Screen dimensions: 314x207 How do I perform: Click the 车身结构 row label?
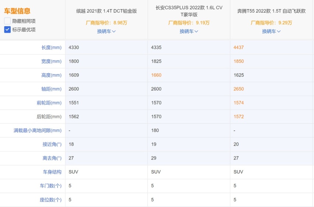[x=52, y=172]
